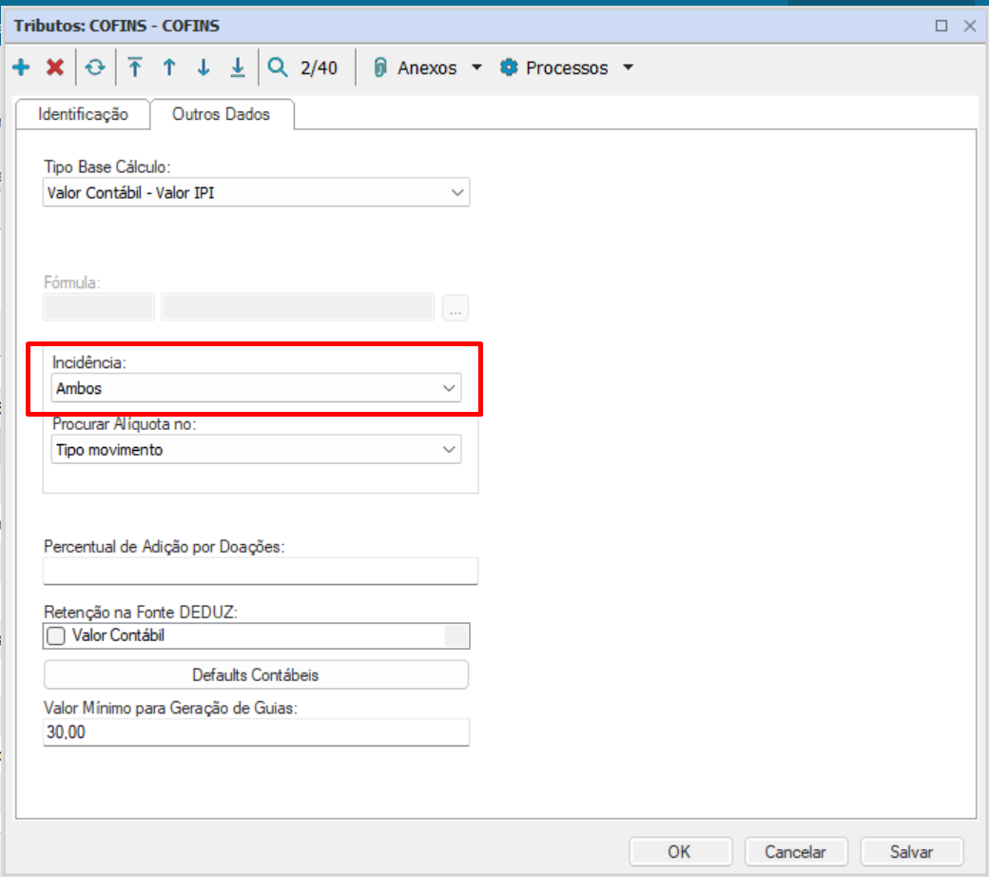Open the Incidência dropdown showing Ambos
Screen dimensions: 989x877
point(256,388)
